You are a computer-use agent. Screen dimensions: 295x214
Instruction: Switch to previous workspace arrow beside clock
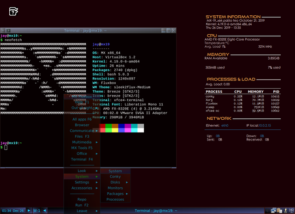(29, 211)
